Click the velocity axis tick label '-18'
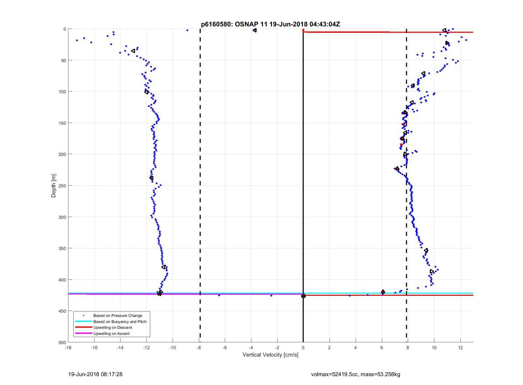 click(x=68, y=348)
